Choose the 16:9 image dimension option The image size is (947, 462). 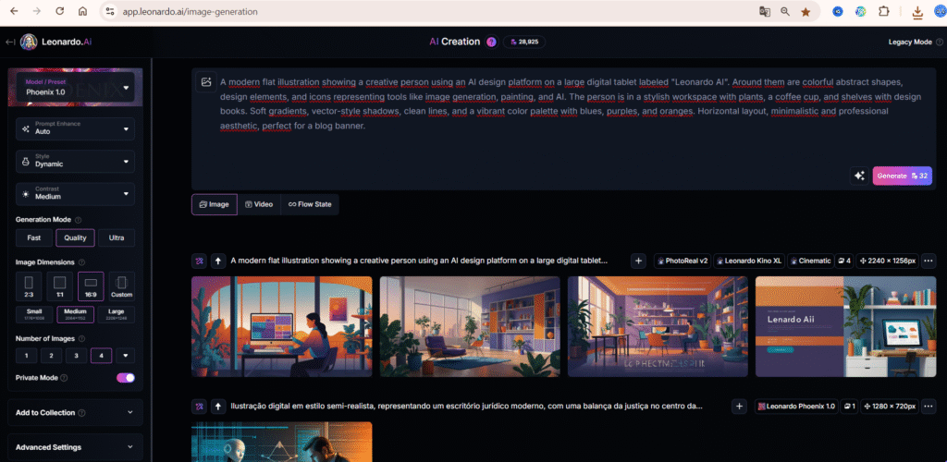91,286
